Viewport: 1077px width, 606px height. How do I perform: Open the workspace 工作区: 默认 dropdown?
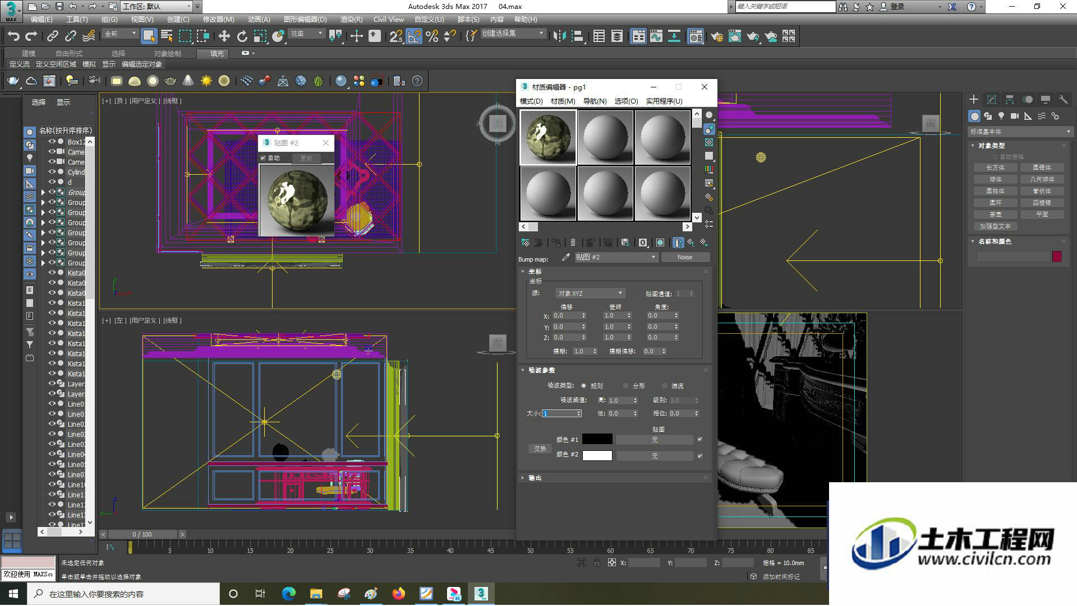[156, 7]
